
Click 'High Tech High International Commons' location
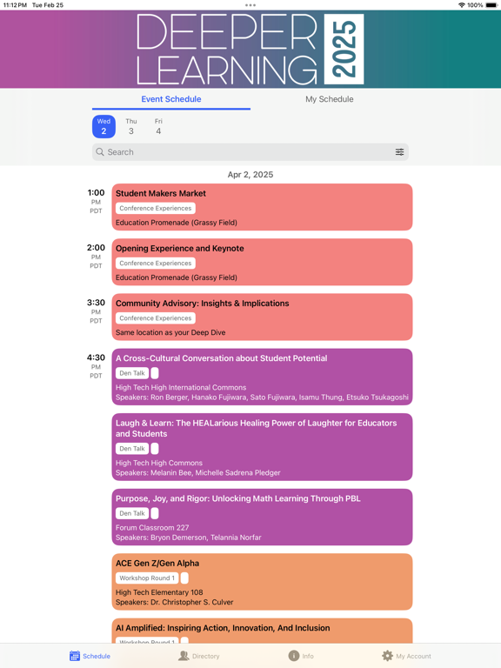[x=181, y=387]
